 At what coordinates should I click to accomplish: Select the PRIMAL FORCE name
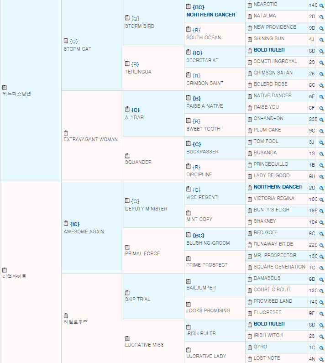[x=142, y=253]
